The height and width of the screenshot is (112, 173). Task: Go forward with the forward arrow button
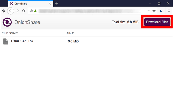(17, 11)
